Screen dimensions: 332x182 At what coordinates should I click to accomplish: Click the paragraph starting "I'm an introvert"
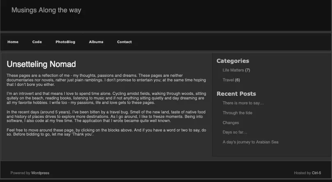(x=106, y=98)
